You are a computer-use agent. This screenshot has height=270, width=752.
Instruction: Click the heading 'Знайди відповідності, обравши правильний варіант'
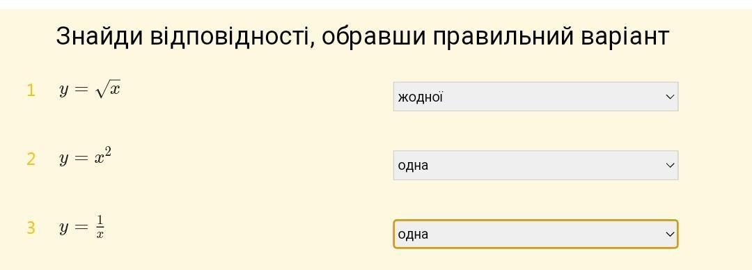pos(362,36)
